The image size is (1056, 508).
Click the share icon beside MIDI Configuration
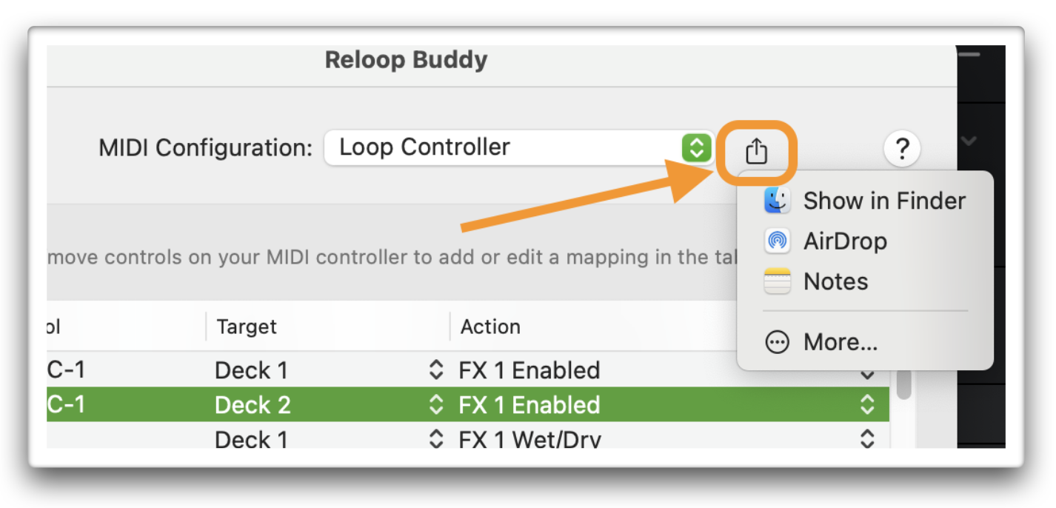pyautogui.click(x=756, y=150)
